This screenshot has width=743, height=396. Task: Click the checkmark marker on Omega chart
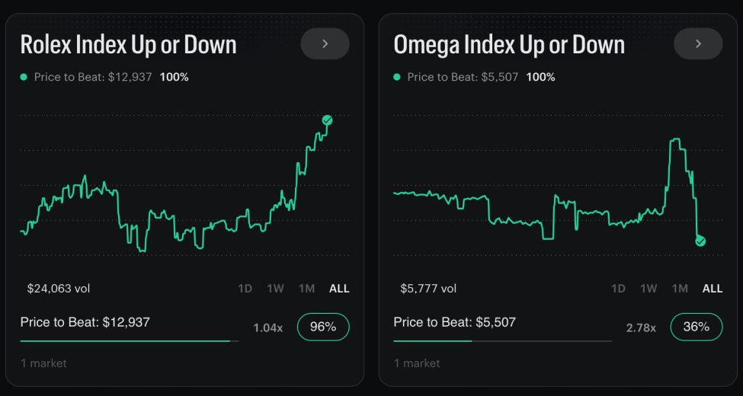tap(700, 241)
